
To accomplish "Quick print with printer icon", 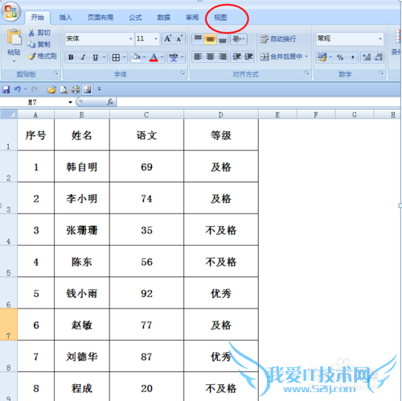I will (76, 89).
